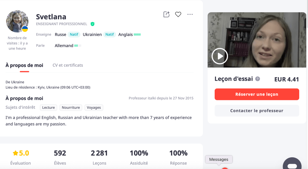Open the chat support bubble icon
The height and width of the screenshot is (169, 308).
tap(292, 165)
